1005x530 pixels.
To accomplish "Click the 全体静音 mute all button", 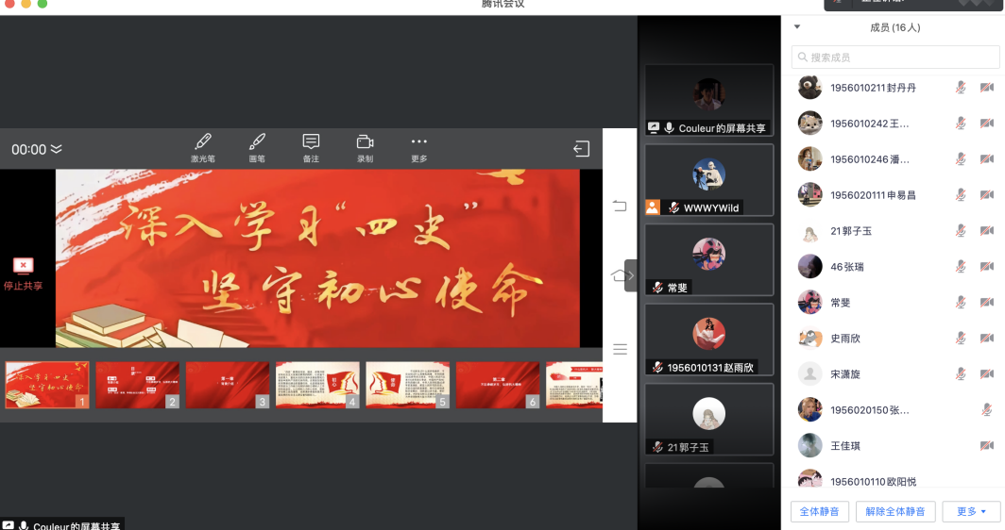I will point(819,512).
